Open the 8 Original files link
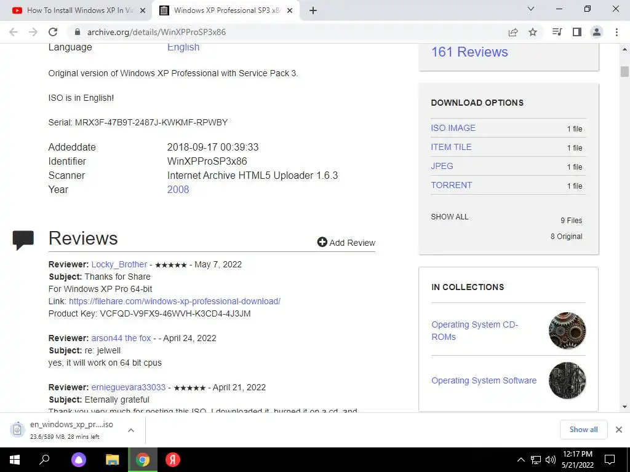 pos(566,237)
